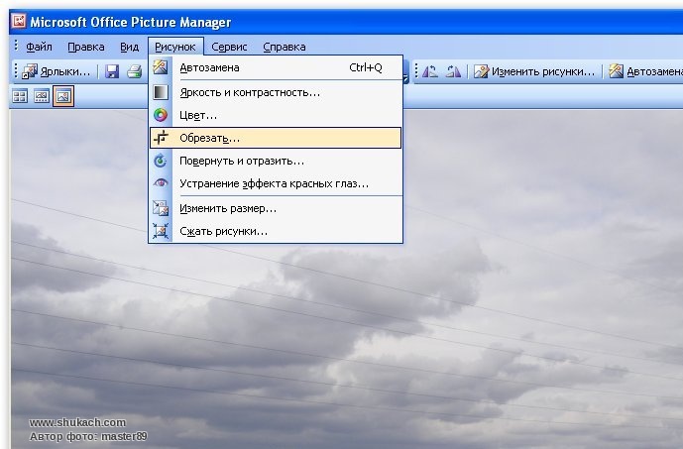Choose Устранение эффекта красных глаз

pos(276,183)
